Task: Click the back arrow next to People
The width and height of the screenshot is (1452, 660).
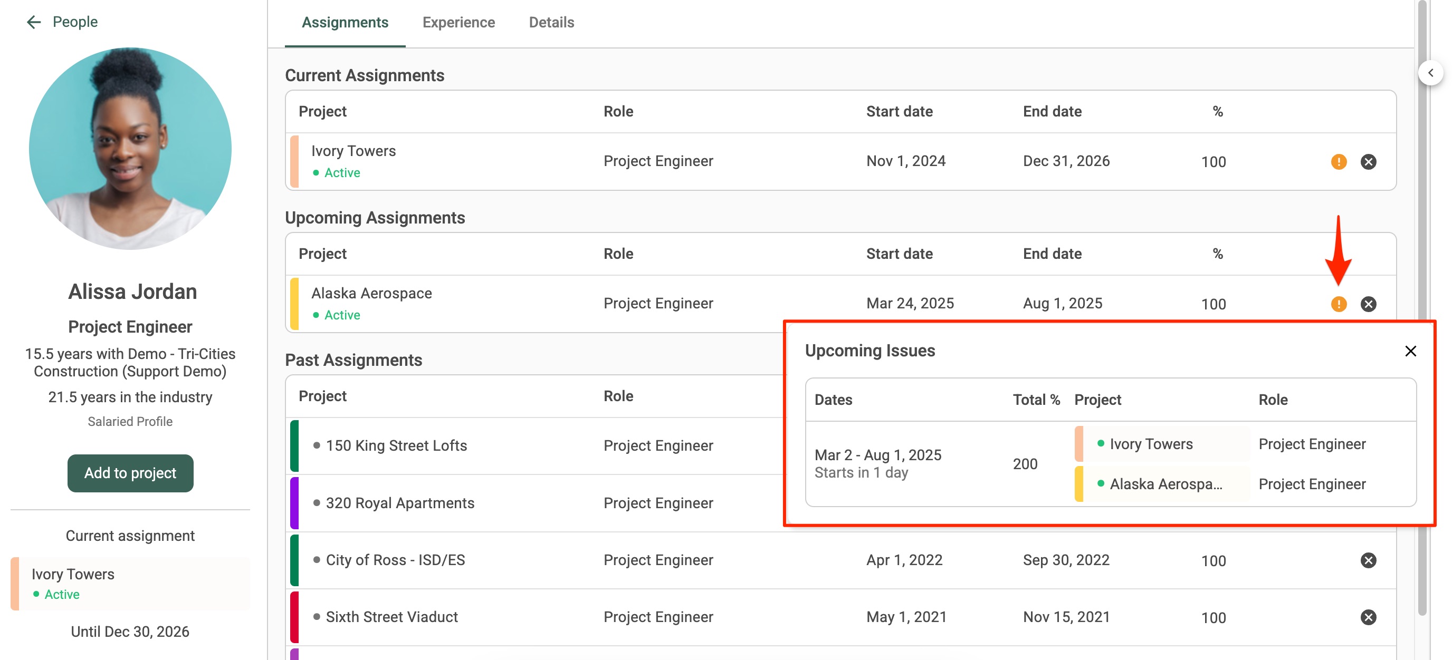Action: click(34, 22)
